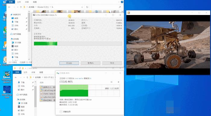Open recent locations dropdown in SSD-2T window
This screenshot has width=211, height=116.
tap(24, 77)
